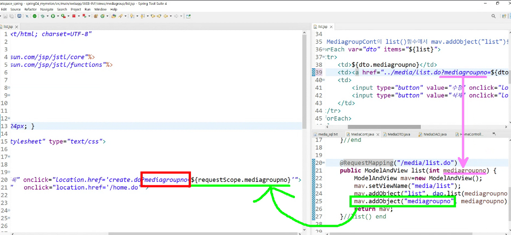Click the red Relaunch icon
This screenshot has height=235, width=511.
[x=85, y=16]
